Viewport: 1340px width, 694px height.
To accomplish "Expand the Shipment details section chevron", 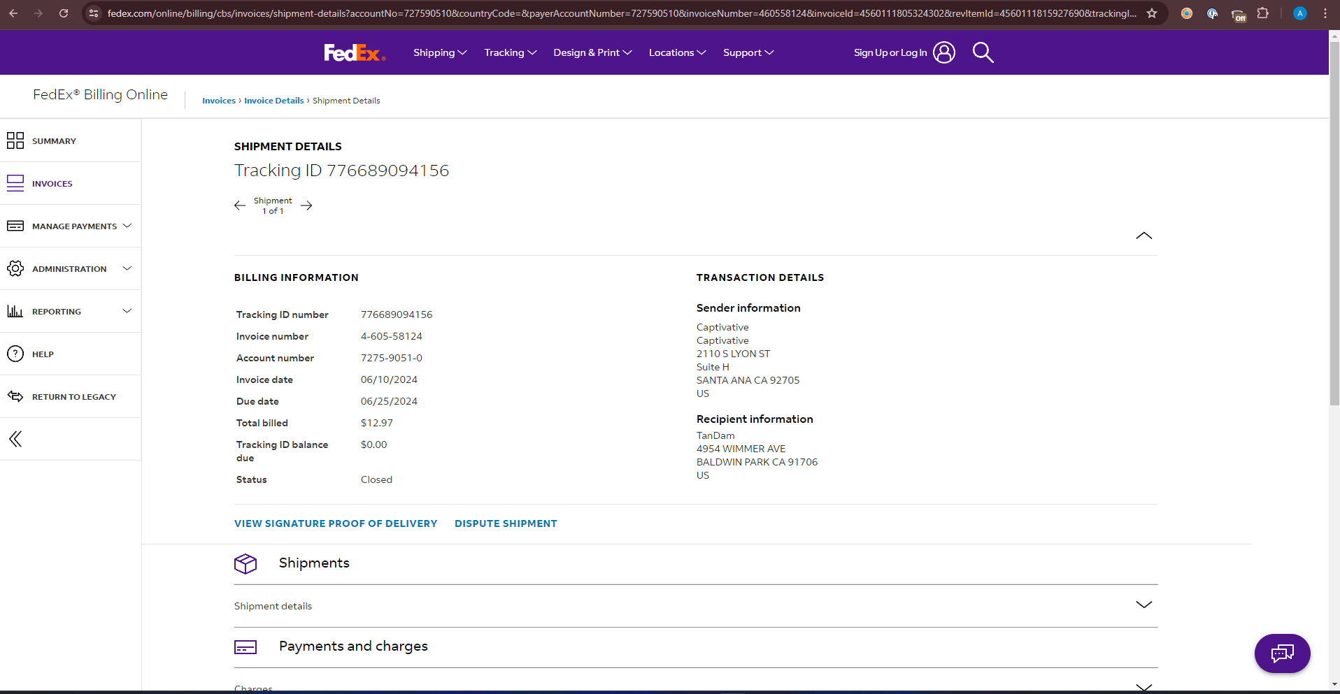I will pos(1144,605).
